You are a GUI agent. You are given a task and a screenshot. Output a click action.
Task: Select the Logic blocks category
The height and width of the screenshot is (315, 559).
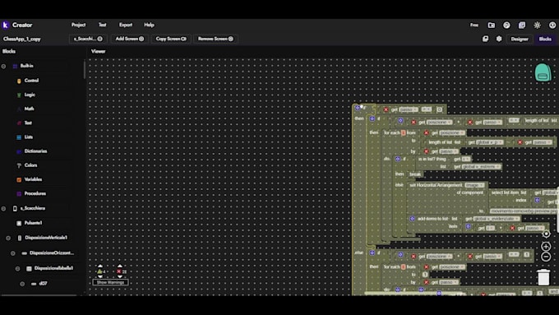click(30, 95)
